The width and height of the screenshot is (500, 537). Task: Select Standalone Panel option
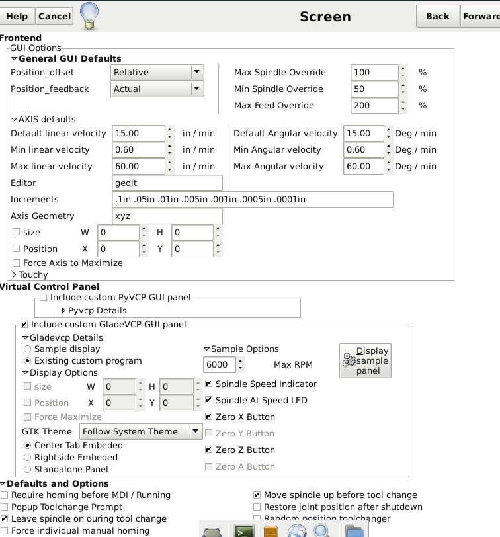point(27,469)
